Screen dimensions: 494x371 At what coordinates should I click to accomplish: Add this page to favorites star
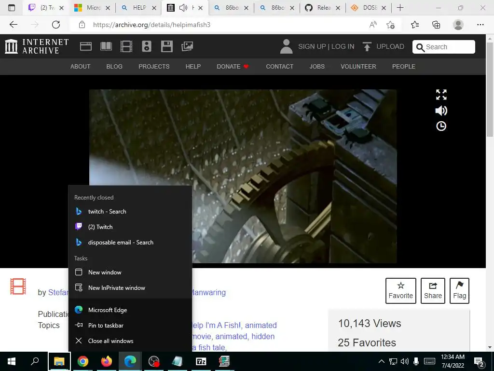[390, 25]
